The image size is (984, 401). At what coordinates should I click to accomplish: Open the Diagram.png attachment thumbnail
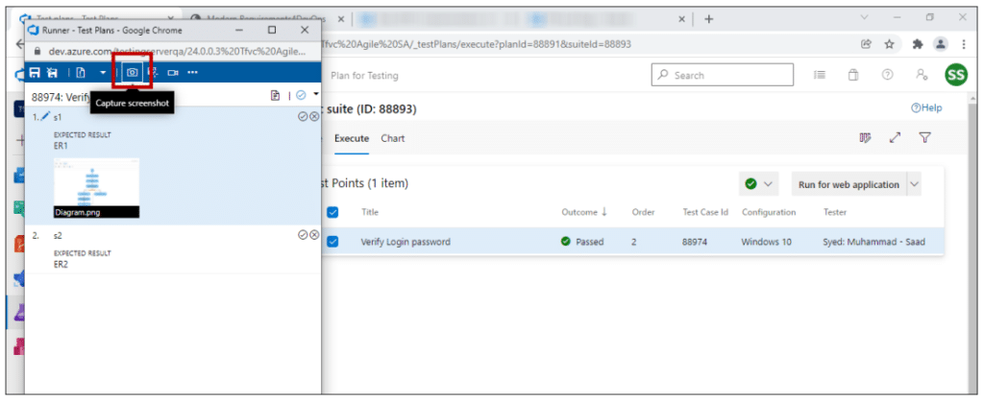[x=97, y=187]
